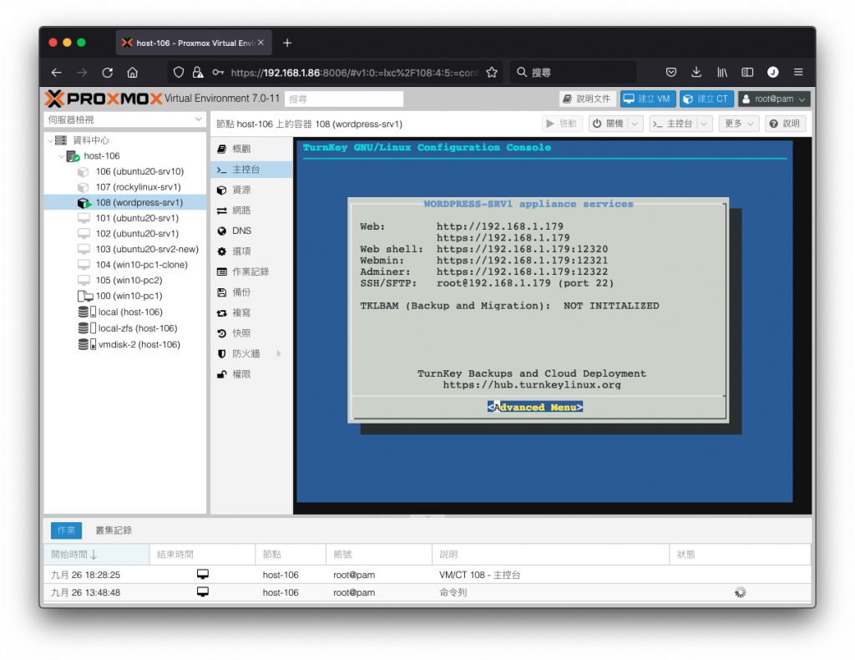Open 防火牆 firewall panel
855x660 pixels.
pyautogui.click(x=251, y=354)
